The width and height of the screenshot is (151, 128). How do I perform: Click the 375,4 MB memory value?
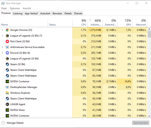[96, 36]
